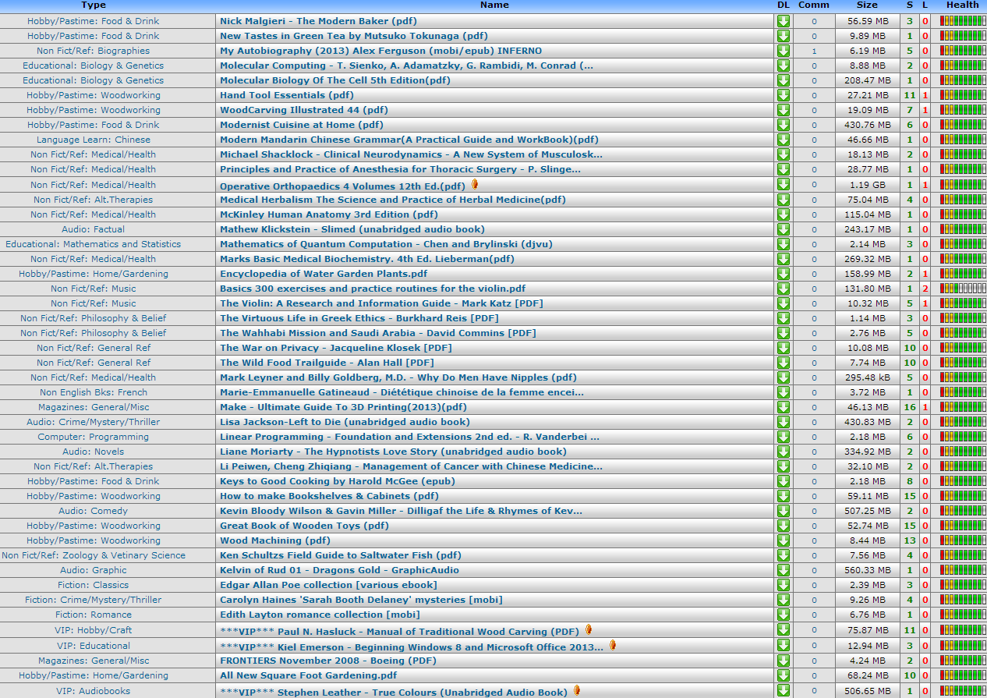Viewport: 987px width, 698px height.
Task: Open Kevin Bloody Wilson Dilligaf link
Action: [401, 511]
